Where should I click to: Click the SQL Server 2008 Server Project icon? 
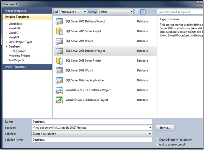59,61
